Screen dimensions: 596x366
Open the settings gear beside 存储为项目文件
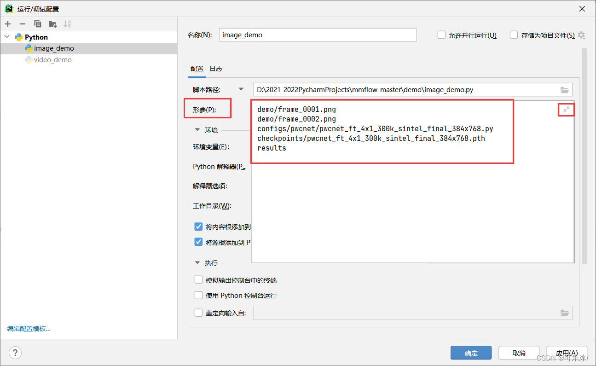tap(580, 35)
